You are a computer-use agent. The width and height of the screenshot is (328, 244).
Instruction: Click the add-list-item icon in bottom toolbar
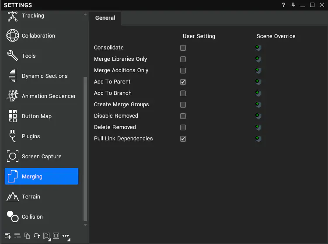[8, 236]
